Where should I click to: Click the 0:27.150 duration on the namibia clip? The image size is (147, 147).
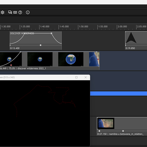pos(102,134)
